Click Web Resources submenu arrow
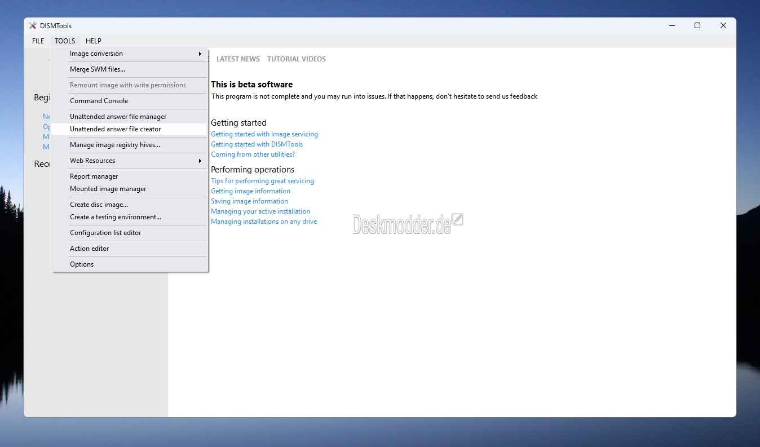Image resolution: width=760 pixels, height=447 pixels. pos(200,161)
